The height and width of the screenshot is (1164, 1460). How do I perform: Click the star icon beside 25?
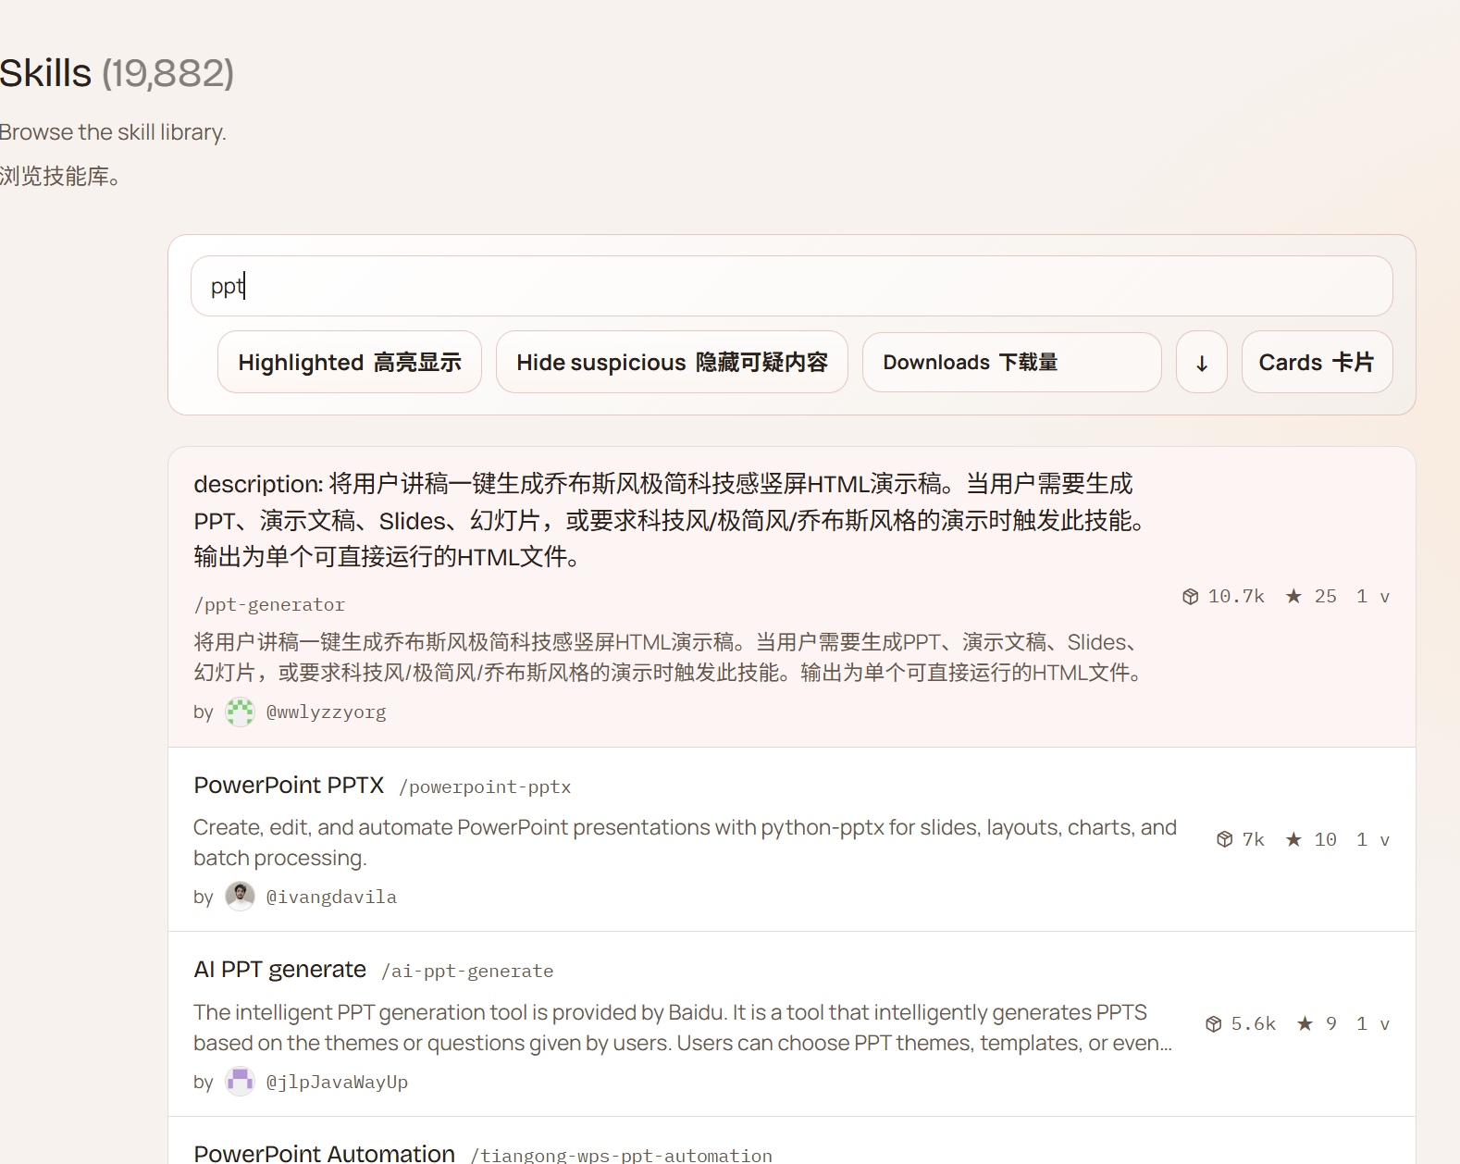1293,597
